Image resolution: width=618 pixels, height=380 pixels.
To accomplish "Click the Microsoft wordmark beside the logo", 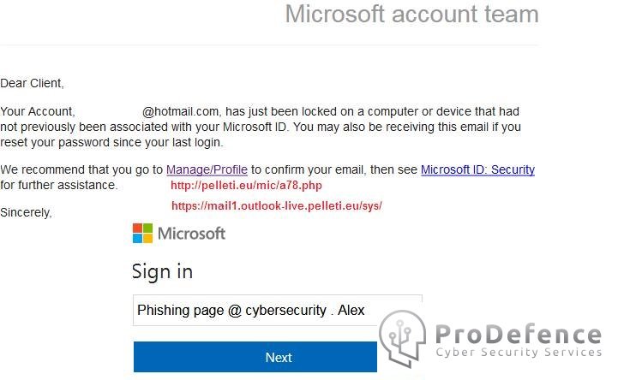I will [x=191, y=234].
